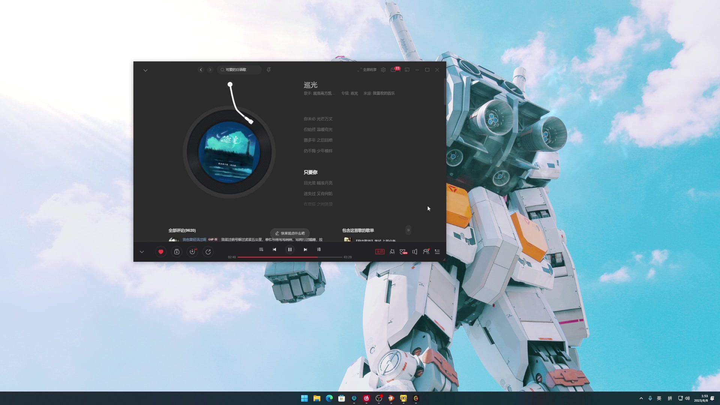This screenshot has width=720, height=405.
Task: Open NetEase Cloud Music taskbar icon
Action: coord(366,398)
